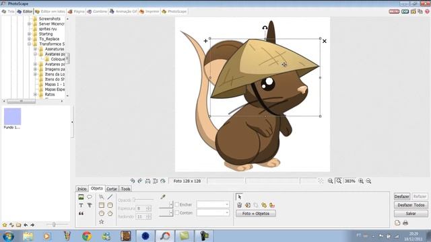Image resolution: width=431 pixels, height=242 pixels.
Task: Click the Refazer button
Action: [x=420, y=196]
